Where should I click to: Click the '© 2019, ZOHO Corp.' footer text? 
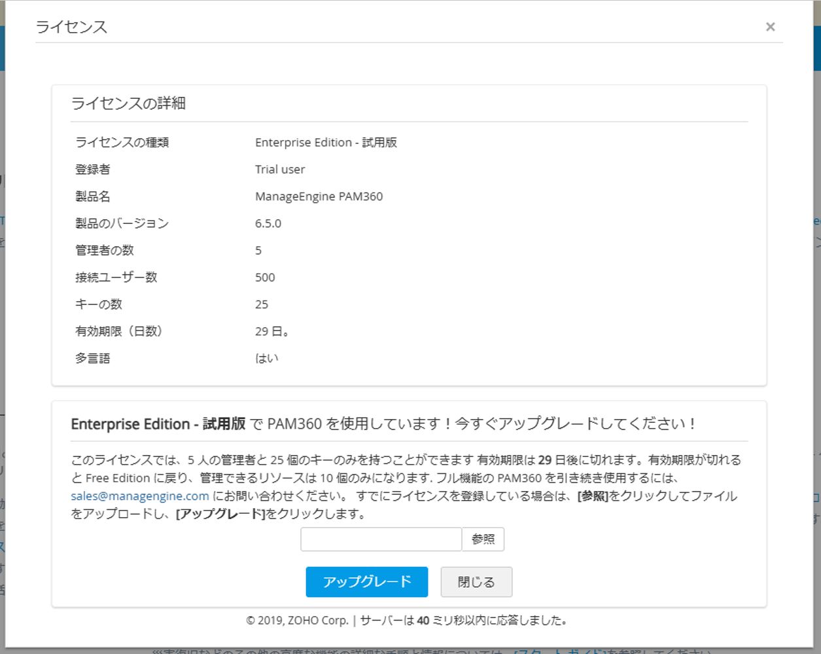(297, 620)
